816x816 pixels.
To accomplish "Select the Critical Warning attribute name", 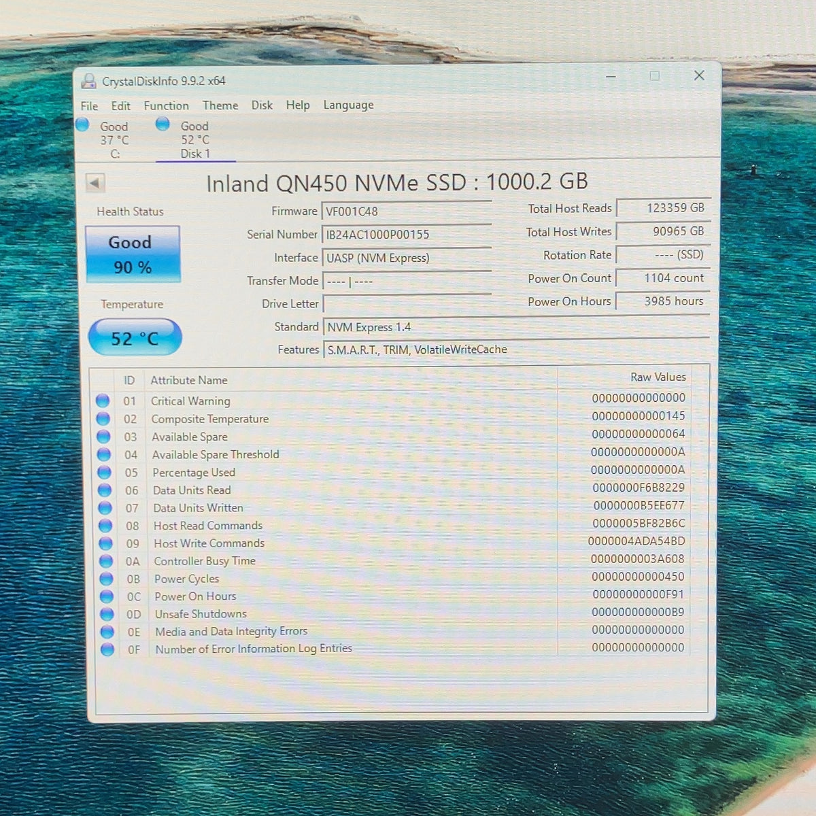I will (x=190, y=401).
